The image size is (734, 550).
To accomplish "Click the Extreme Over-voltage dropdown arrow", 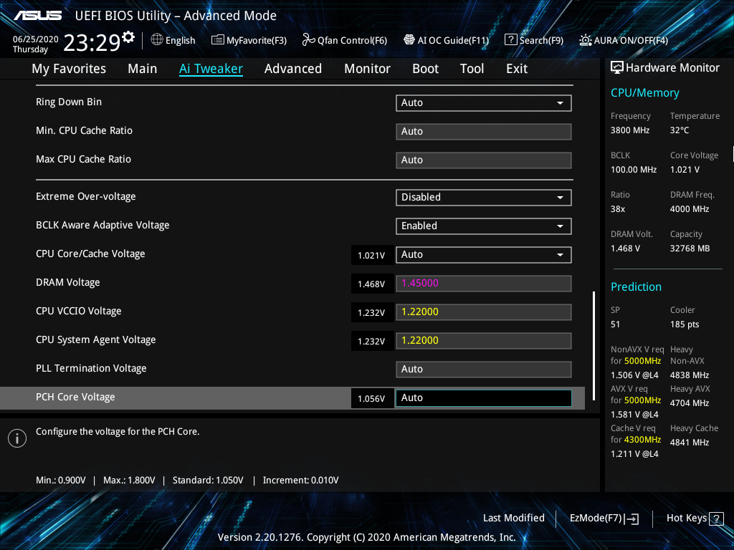I will [560, 198].
